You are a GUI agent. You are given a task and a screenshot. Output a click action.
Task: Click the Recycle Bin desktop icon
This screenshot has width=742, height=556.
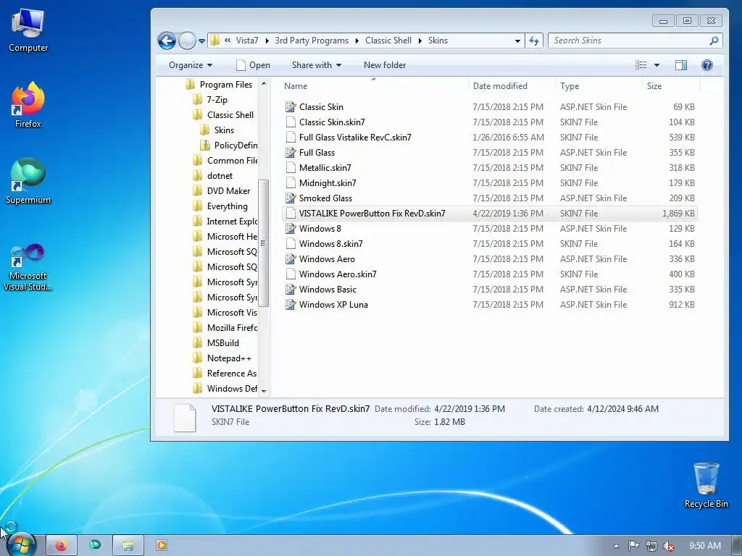tap(706, 486)
